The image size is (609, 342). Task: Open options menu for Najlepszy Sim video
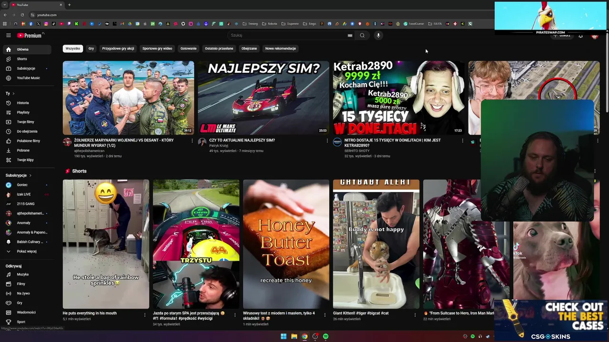tap(327, 141)
